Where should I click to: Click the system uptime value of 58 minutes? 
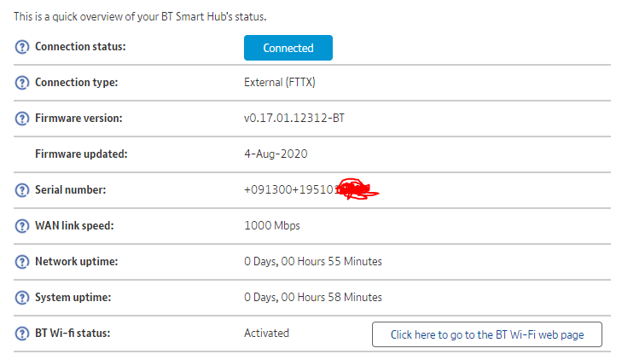pos(312,297)
